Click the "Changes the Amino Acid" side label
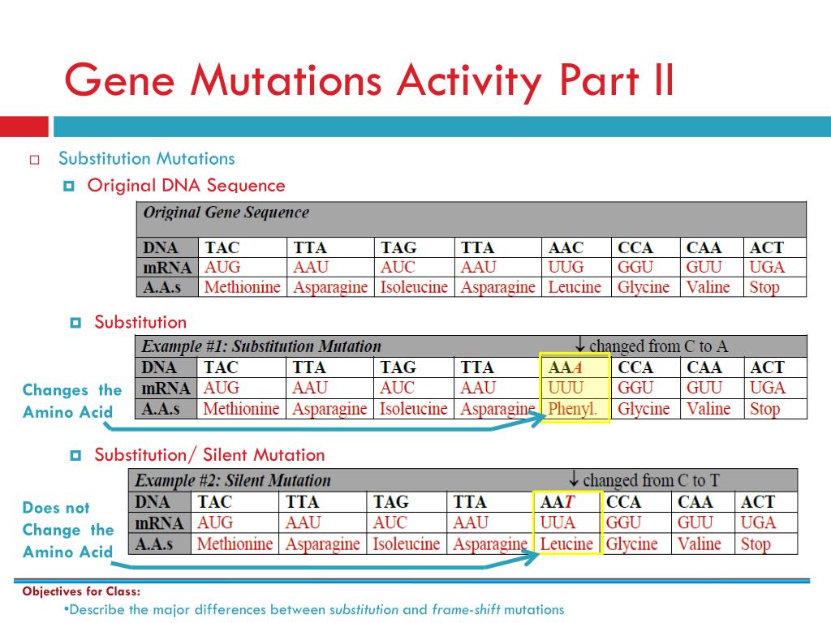Image resolution: width=831 pixels, height=623 pixels. click(x=72, y=401)
